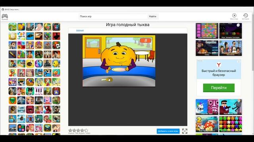Open the pink pony game icon
The width and height of the screenshot is (254, 142).
pyautogui.click(x=39, y=128)
